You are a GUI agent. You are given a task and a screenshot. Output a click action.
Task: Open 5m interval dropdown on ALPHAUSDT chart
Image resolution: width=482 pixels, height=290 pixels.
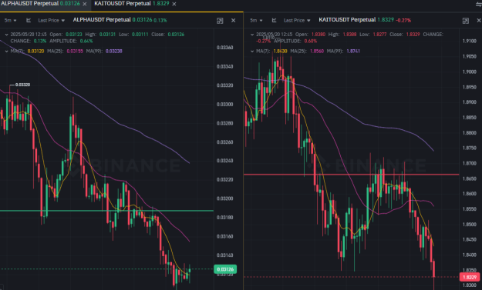(x=10, y=20)
